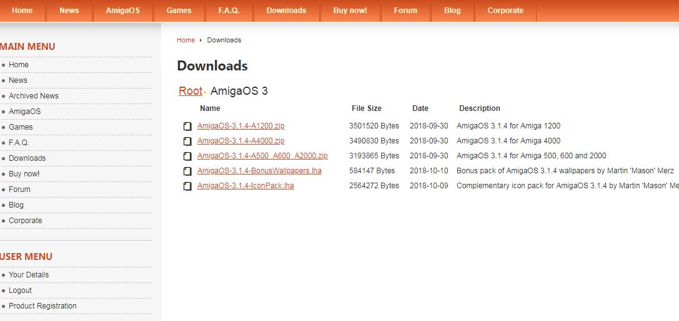679x321 pixels.
Task: Open the AmigaOS-3.1.4-A4000.zip download link
Action: tap(240, 141)
